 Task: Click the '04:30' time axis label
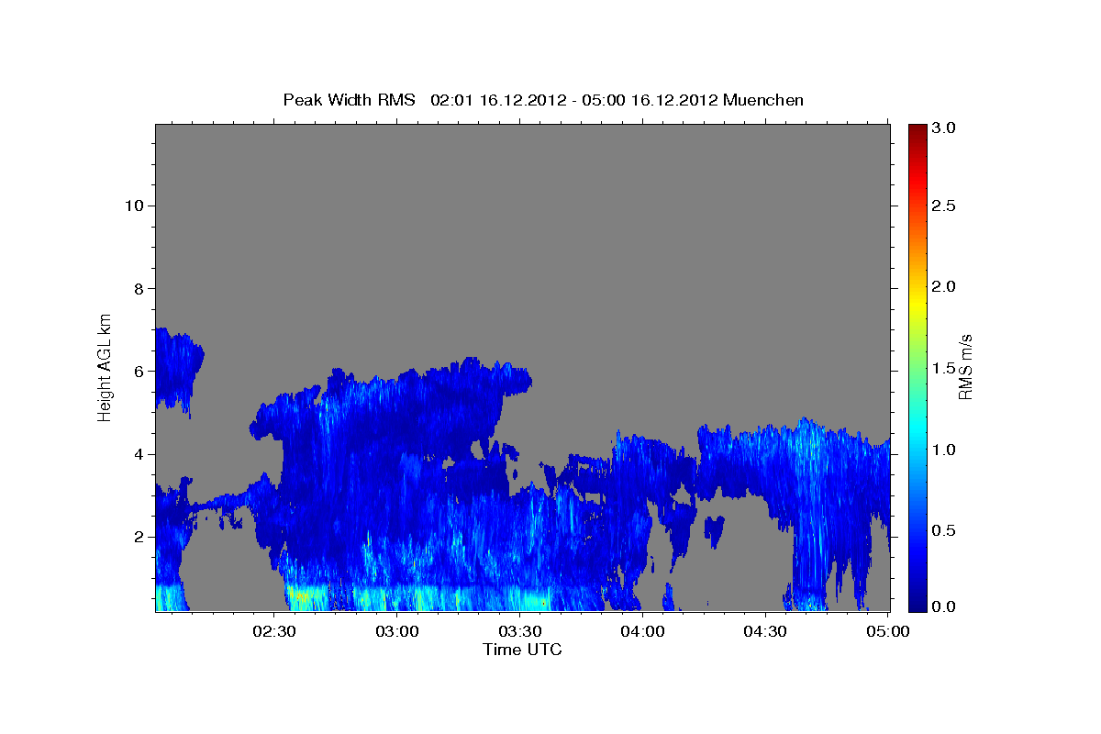tap(765, 631)
